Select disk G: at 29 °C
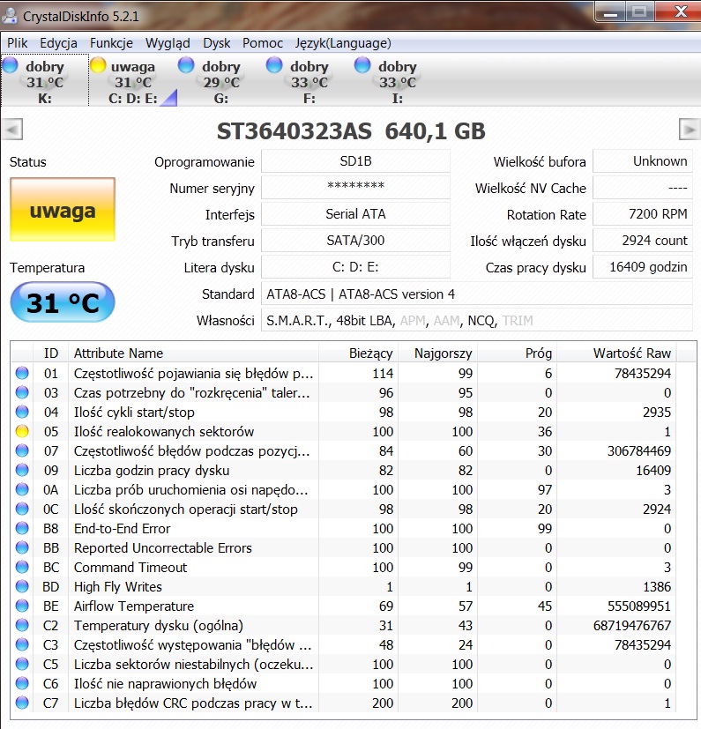Screen dimensions: 701x729 (221, 80)
